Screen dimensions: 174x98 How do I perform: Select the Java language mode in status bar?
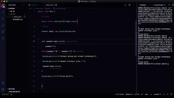click(147, 94)
